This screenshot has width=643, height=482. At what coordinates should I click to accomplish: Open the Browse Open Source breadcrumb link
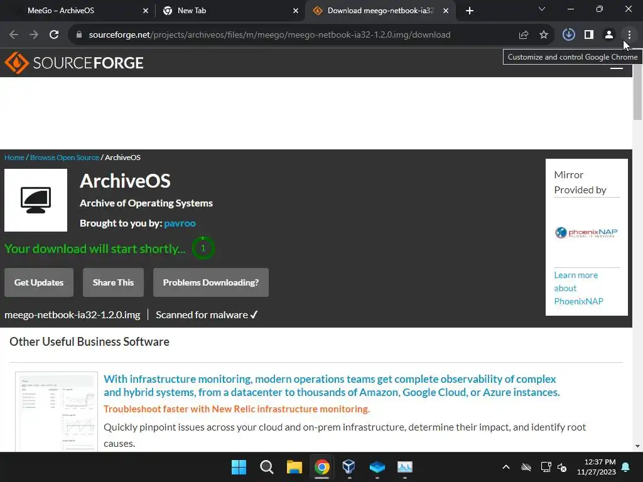[65, 158]
